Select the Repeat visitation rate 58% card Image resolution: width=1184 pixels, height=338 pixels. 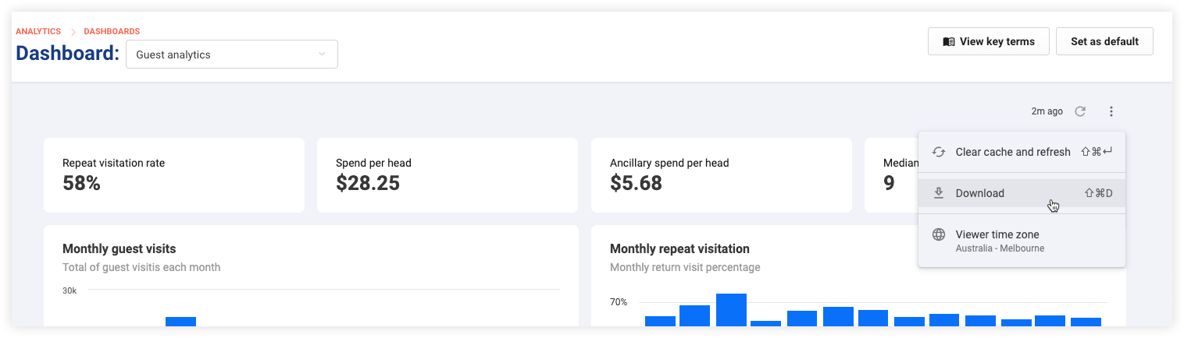pos(174,175)
